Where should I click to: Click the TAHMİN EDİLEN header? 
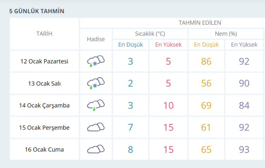pos(200,23)
